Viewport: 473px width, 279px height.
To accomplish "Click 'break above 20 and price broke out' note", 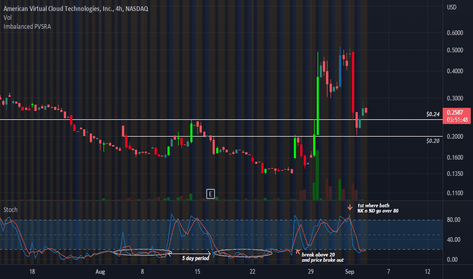I will pos(322,257).
